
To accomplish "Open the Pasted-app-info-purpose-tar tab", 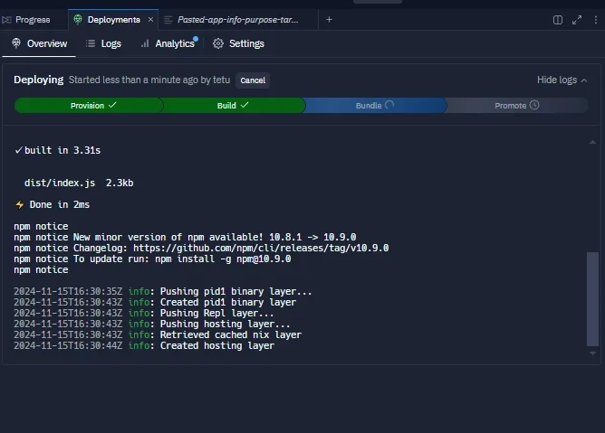I will (x=237, y=20).
